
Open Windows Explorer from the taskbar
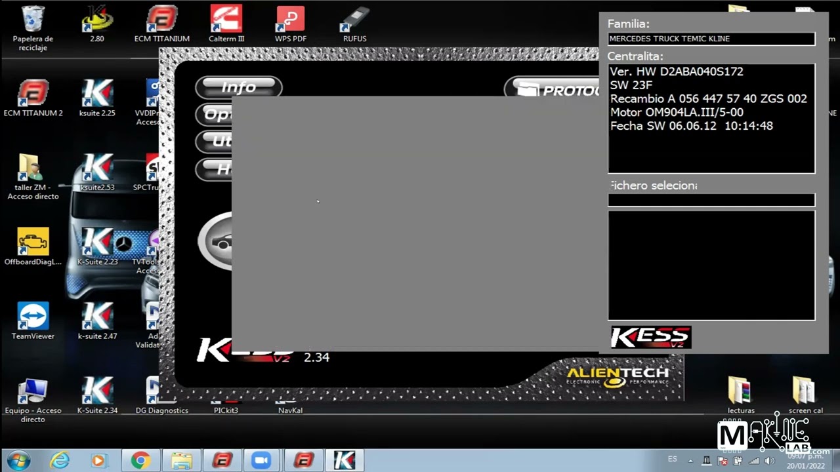pos(181,460)
